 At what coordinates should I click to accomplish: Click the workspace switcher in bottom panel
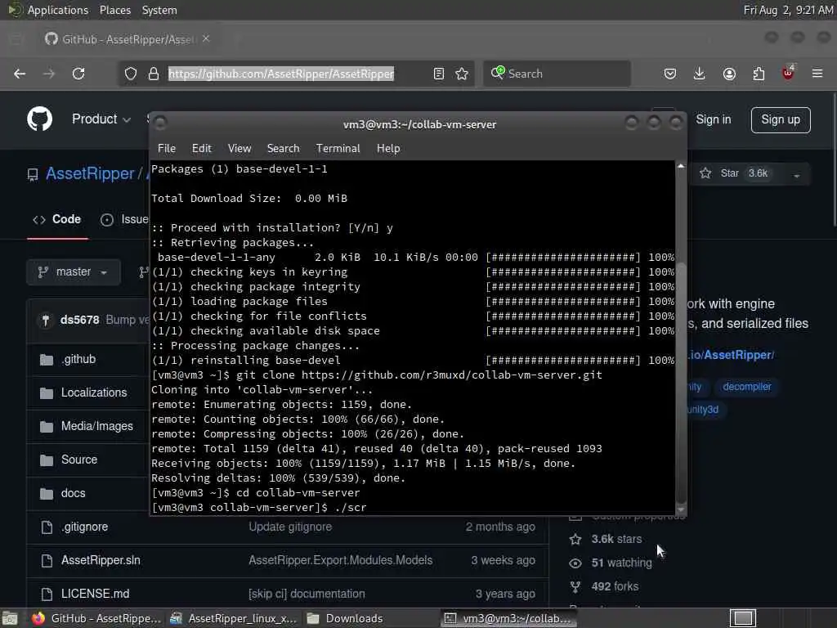pos(743,618)
